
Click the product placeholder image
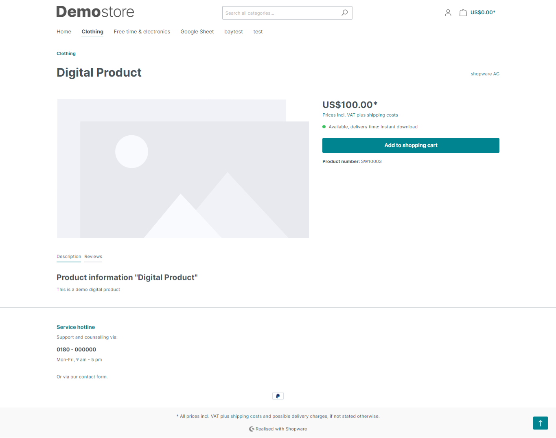(183, 168)
